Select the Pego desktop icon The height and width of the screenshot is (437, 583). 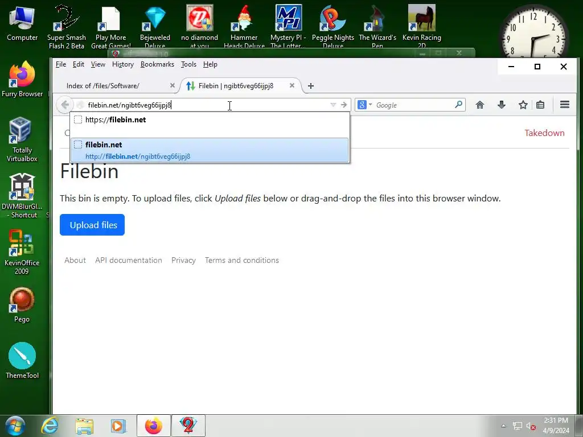tap(22, 305)
